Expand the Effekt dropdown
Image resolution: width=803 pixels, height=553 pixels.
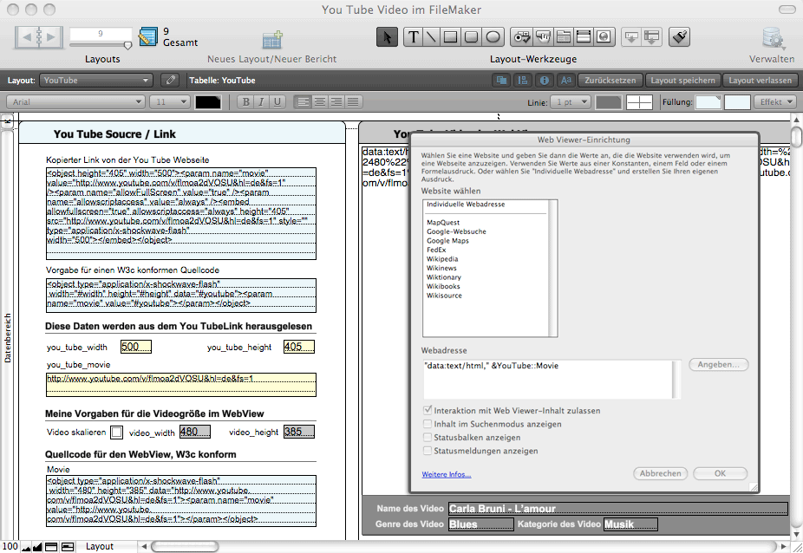(x=776, y=102)
